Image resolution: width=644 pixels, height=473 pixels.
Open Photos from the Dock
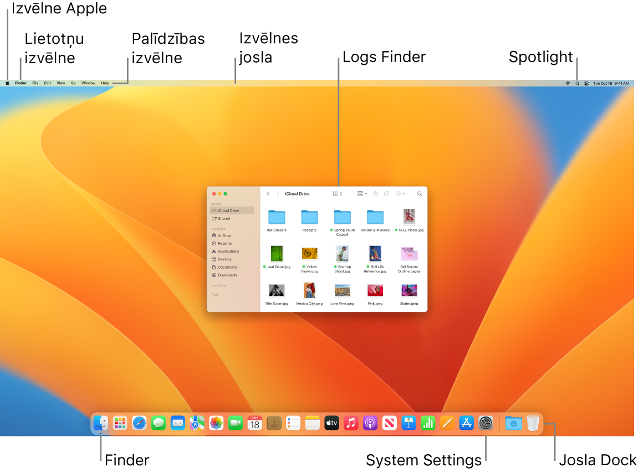pyautogui.click(x=216, y=423)
